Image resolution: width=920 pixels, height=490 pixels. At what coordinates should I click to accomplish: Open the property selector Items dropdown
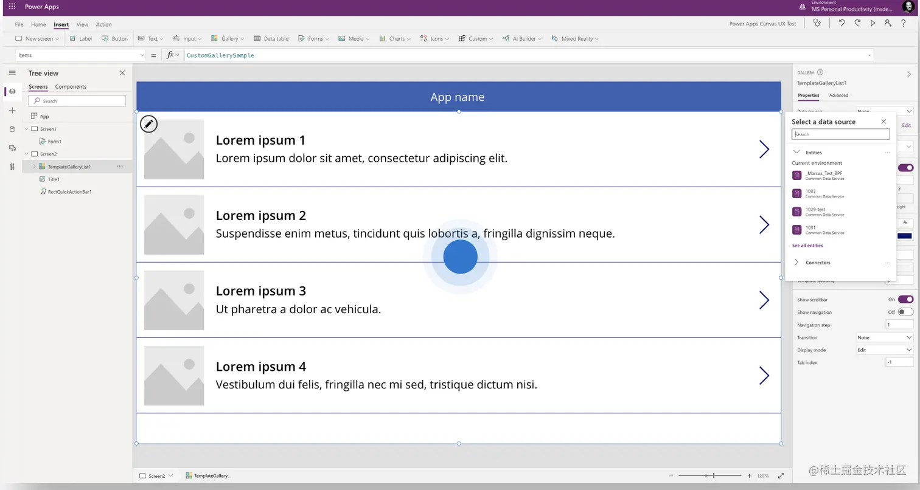tap(80, 55)
